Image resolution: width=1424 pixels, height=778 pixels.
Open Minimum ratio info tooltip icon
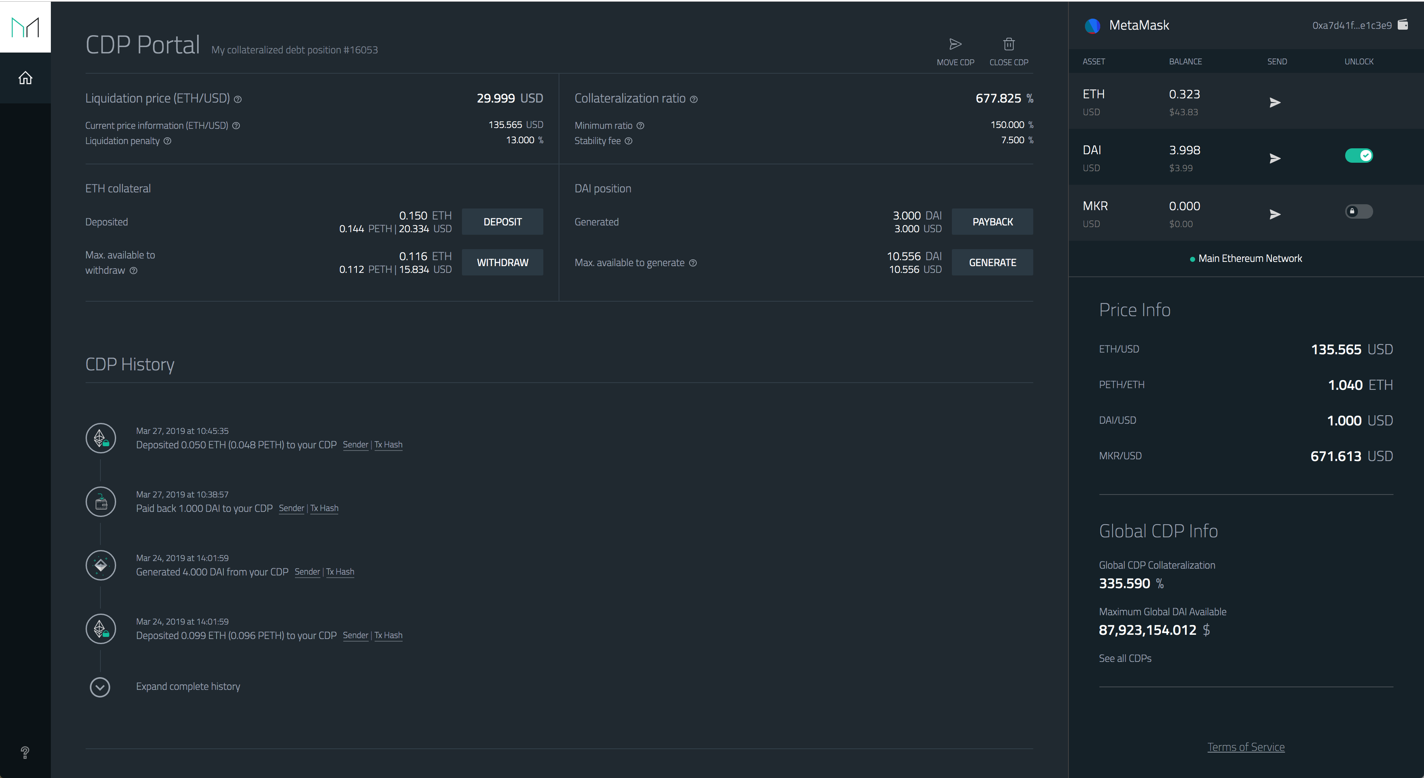pos(640,125)
